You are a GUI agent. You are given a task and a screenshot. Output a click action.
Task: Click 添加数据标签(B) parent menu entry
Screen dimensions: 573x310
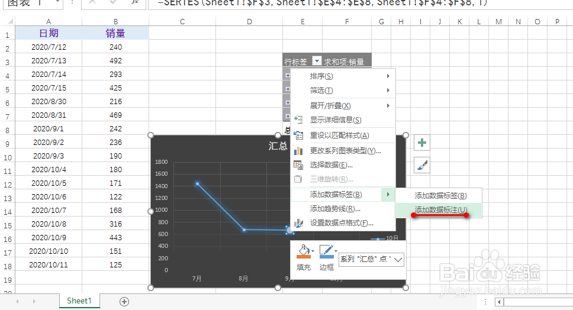343,195
